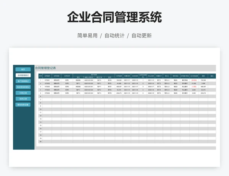Select the 合同类型 column header
Viewport: 229px width, 176px height.
[56, 76]
